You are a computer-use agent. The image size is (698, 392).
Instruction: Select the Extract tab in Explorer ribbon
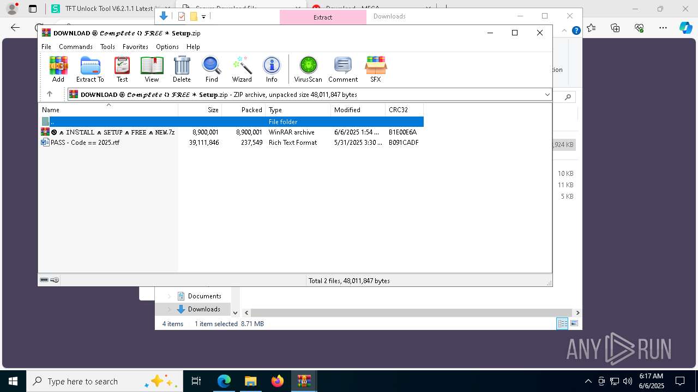[323, 17]
